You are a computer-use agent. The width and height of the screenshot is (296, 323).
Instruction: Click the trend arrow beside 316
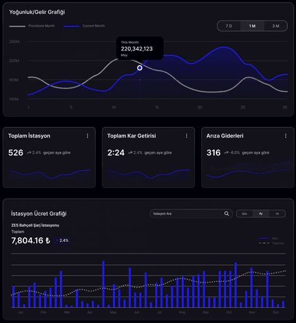pos(226,153)
